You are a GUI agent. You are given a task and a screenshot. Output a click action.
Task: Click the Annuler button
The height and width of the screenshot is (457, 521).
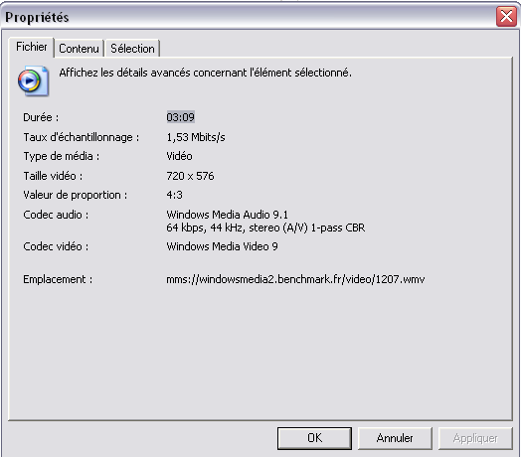[x=395, y=438]
